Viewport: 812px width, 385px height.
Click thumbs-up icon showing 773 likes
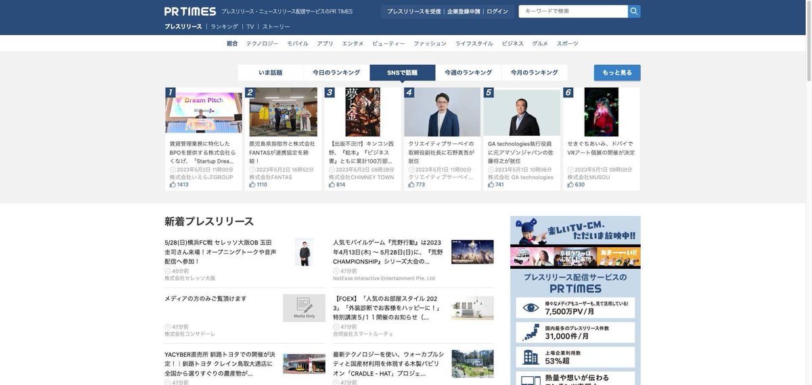411,184
